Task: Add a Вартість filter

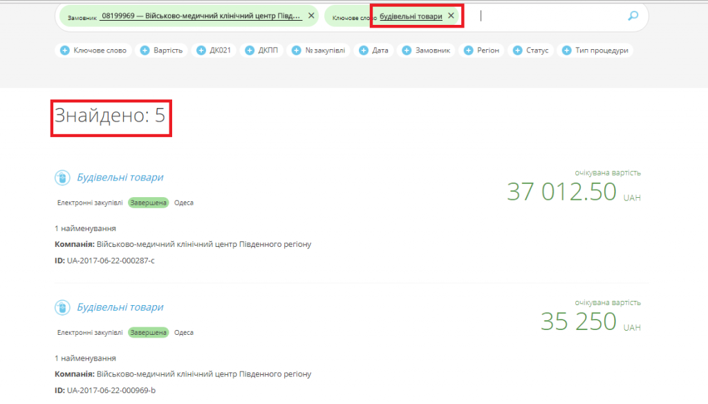Action: [x=162, y=50]
